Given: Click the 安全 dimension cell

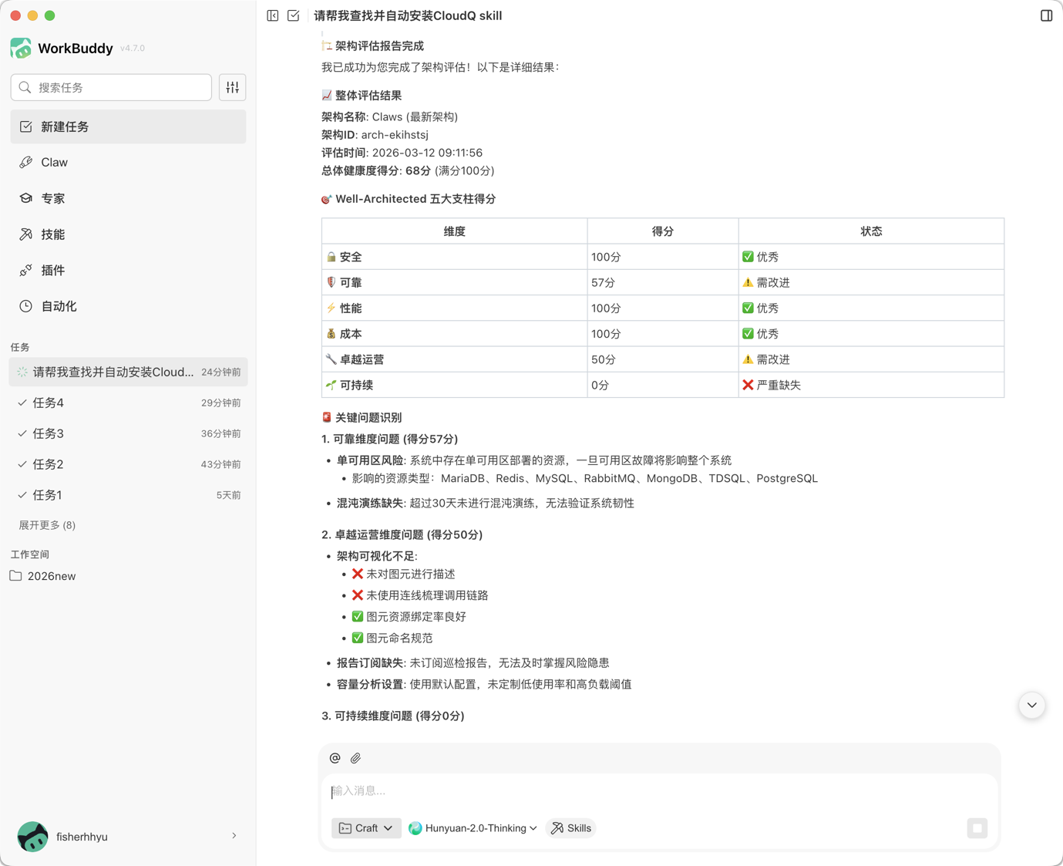Looking at the screenshot, I should (455, 257).
